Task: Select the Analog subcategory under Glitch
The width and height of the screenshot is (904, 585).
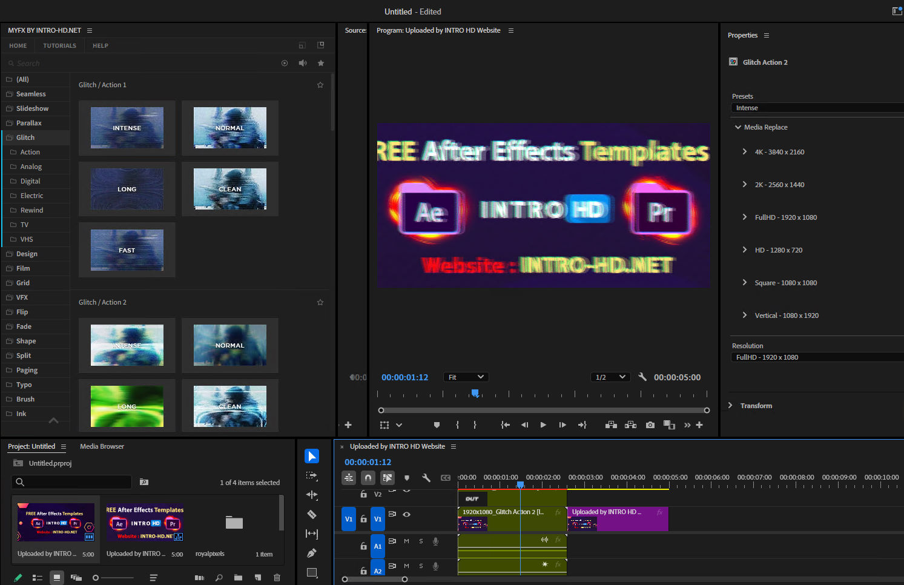Action: point(35,167)
